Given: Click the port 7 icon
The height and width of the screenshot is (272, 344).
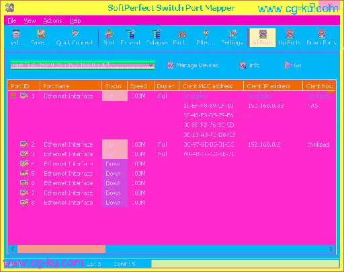Looking at the screenshot, I should [24, 193].
